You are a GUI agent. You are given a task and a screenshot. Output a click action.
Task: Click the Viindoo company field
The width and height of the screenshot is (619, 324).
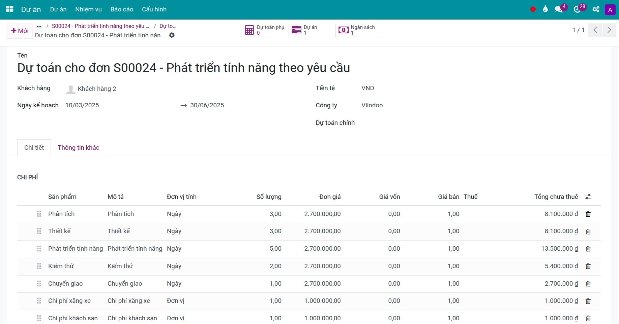(x=372, y=105)
